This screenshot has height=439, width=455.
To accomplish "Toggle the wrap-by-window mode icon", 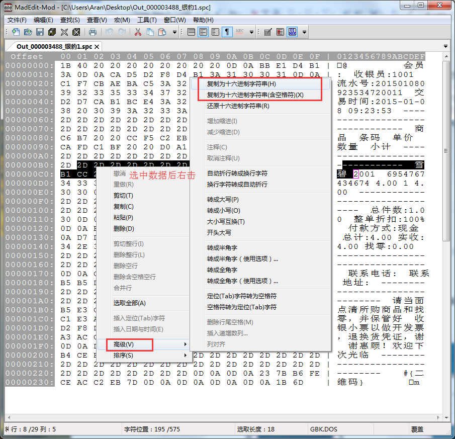I will click(x=203, y=32).
